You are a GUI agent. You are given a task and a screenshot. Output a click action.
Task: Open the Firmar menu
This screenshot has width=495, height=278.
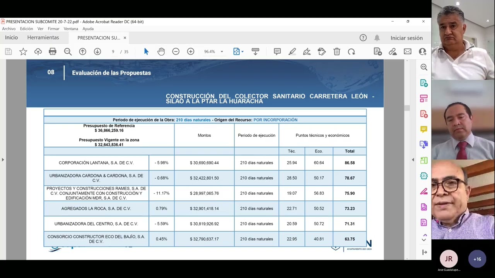(x=53, y=29)
